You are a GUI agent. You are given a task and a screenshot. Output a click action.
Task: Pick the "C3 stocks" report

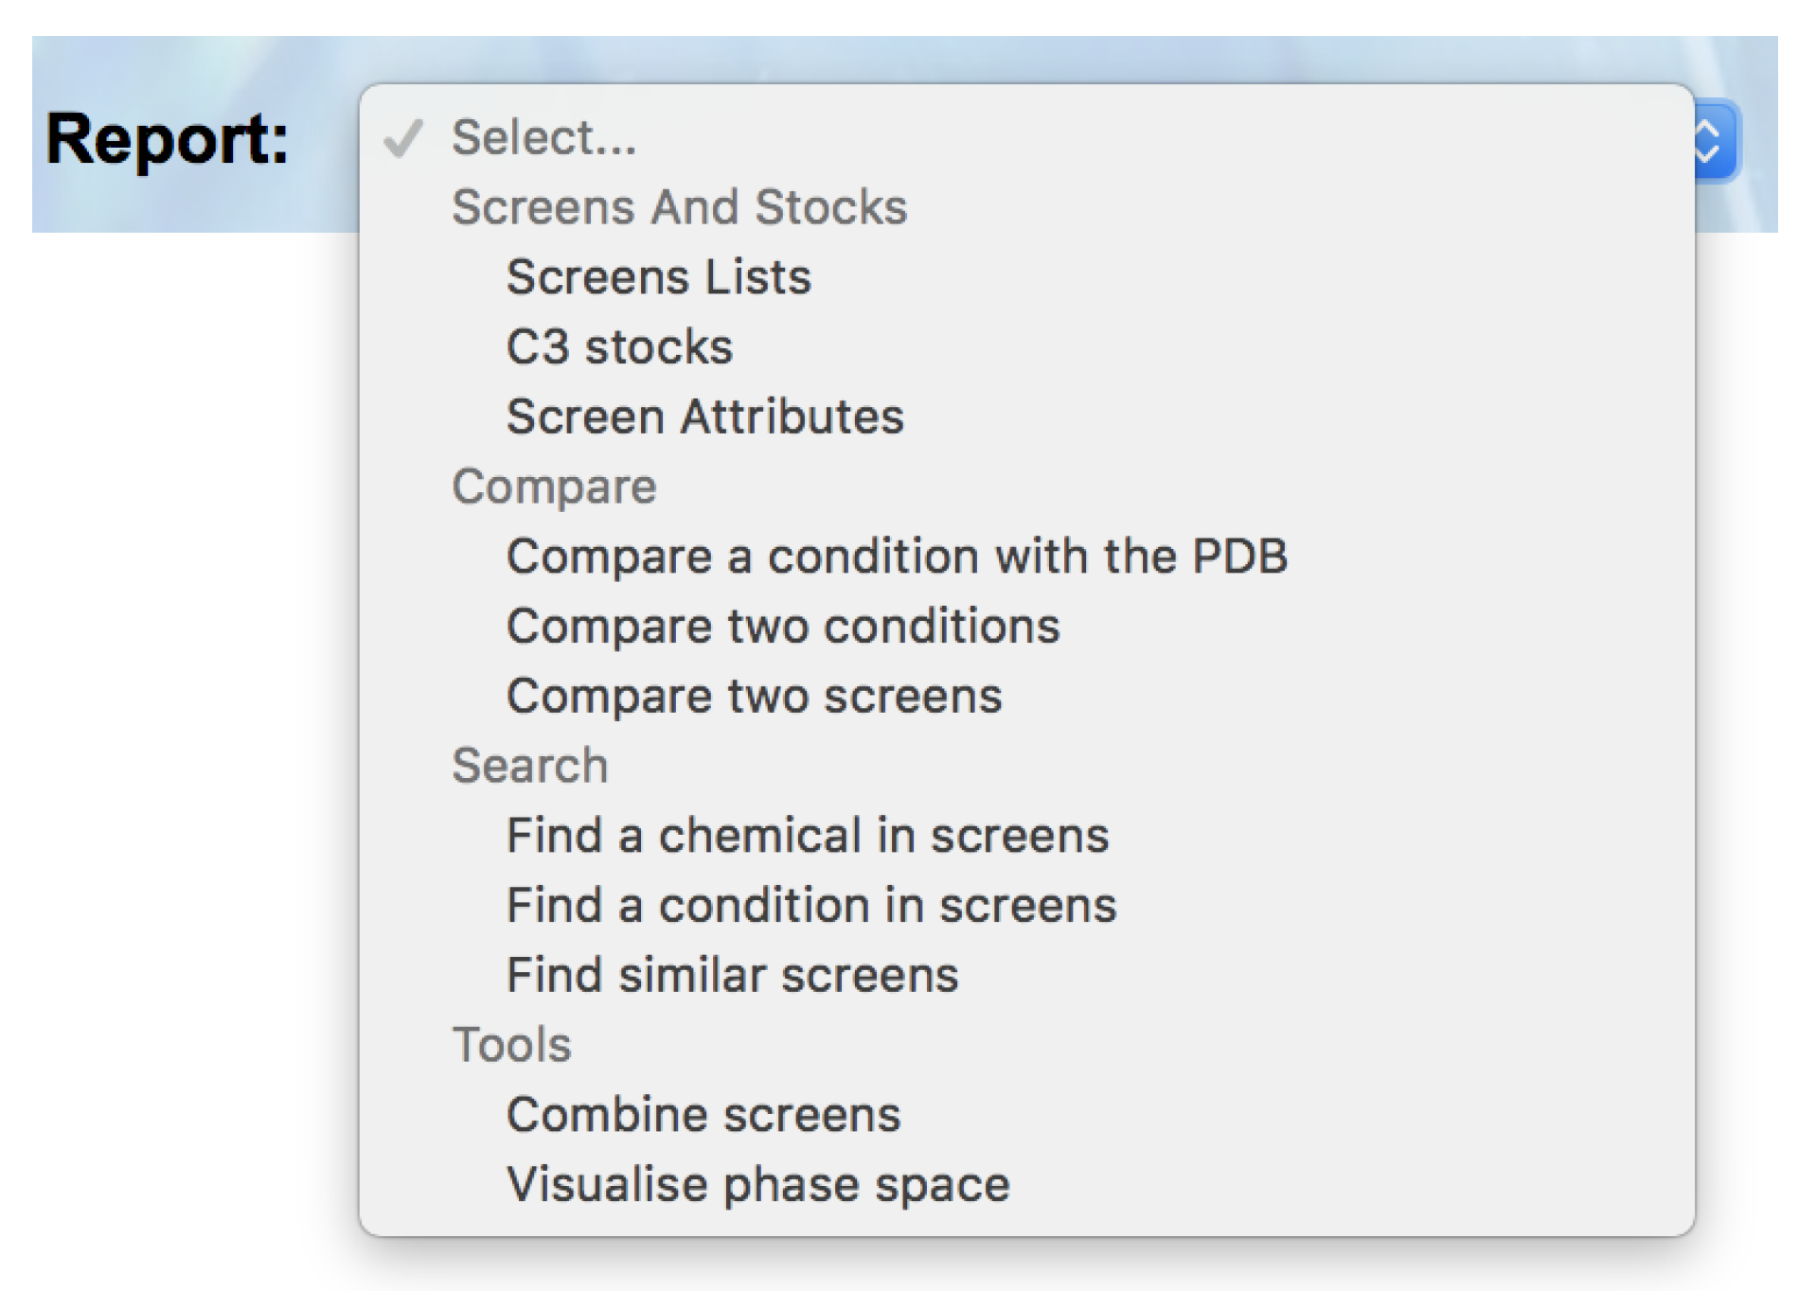click(x=619, y=347)
